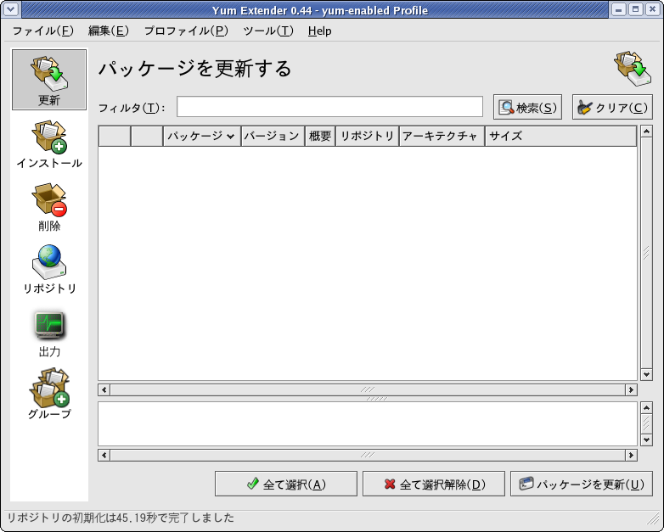The image size is (664, 532).
Task: Click package list vertical scrollbar down arrow
Action: click(646, 374)
